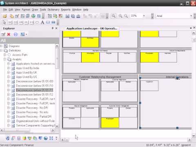Collapse the Analytic node
The height and width of the screenshot is (147, 196).
click(x=5, y=59)
